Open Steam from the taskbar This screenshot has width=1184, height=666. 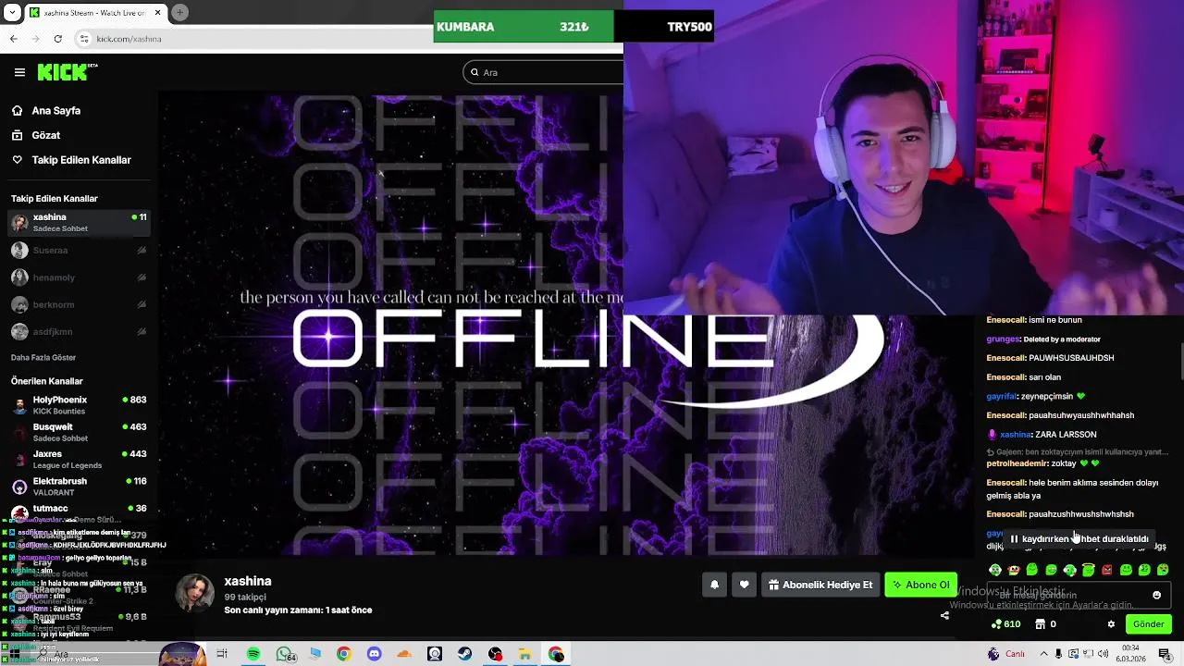464,654
